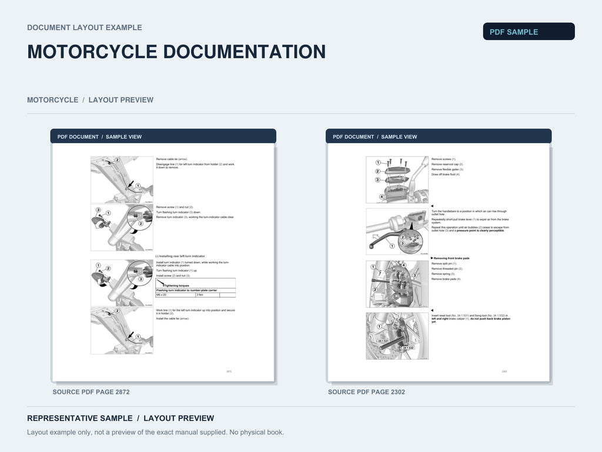602x452 pixels.
Task: Click the 'Work line (1) for the left turn indicator' text
Action: (x=195, y=312)
